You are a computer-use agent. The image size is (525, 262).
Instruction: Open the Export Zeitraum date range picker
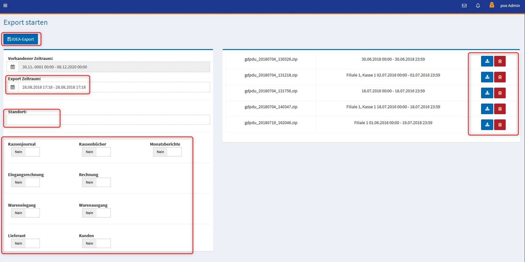tap(114, 87)
